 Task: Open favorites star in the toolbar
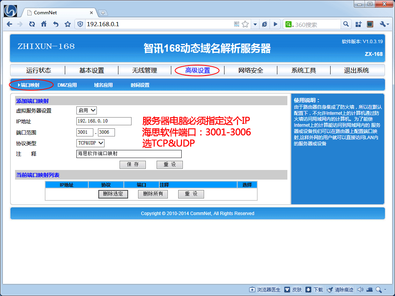(x=68, y=24)
